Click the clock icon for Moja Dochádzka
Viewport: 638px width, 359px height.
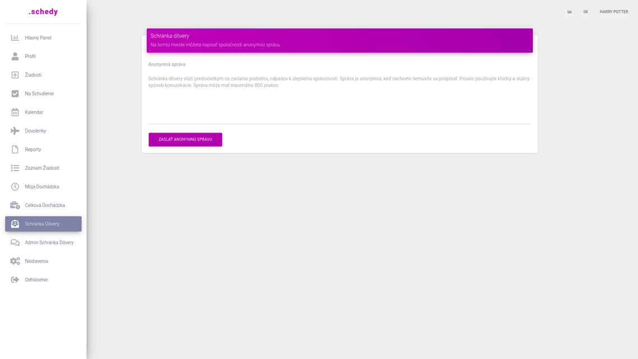tap(15, 187)
